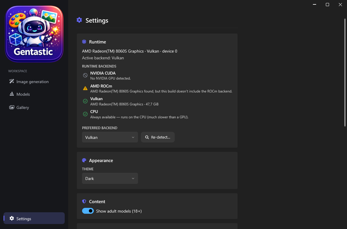
Task: Click the Vulkan green checkmark icon
Action: point(85,101)
